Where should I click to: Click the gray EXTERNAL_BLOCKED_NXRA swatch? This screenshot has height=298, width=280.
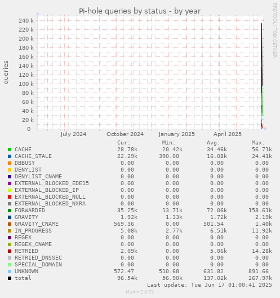tap(10, 204)
